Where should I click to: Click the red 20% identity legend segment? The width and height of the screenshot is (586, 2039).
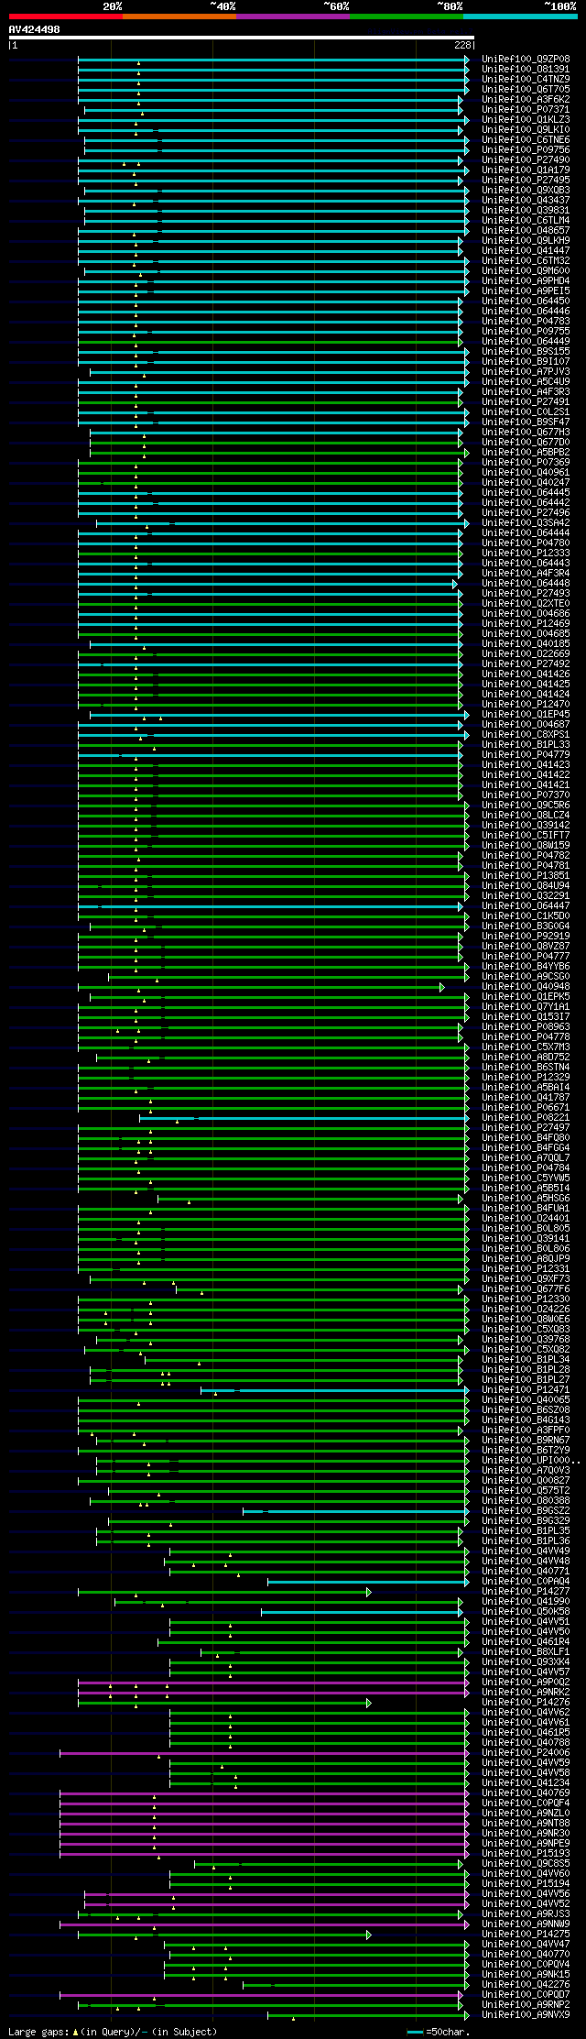coord(65,16)
